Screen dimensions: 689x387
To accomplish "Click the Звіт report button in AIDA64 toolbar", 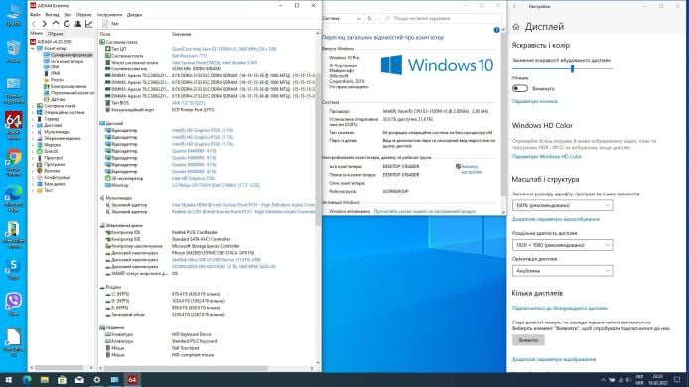I will 111,24.
